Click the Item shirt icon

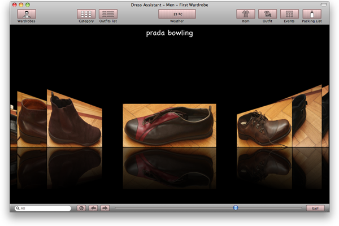tap(245, 14)
